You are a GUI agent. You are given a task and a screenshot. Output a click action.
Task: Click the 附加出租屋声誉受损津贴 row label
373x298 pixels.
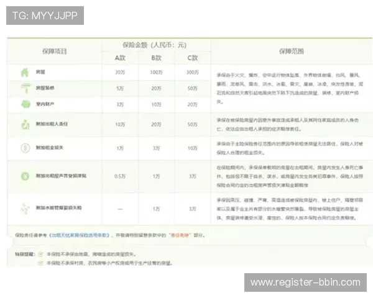61,176
